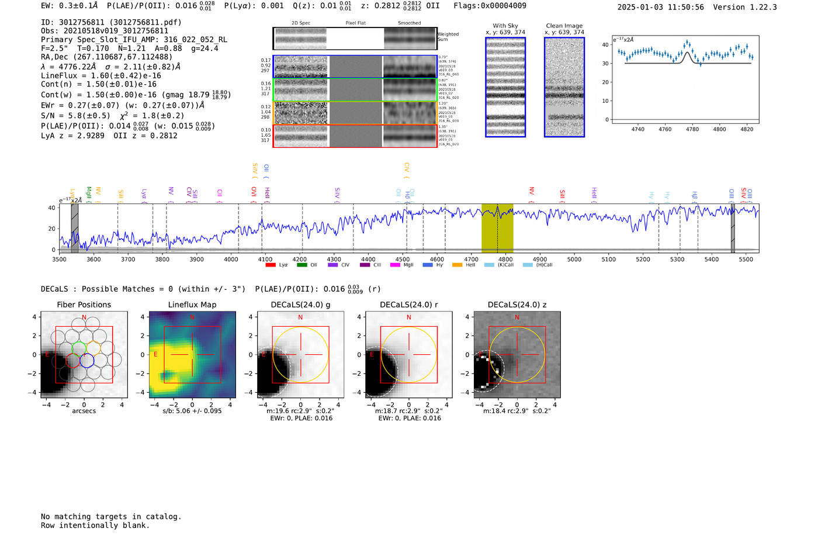818x557 pixels.
Task: Open the DECaLS(24.0) r cutout
Action: click(x=409, y=354)
